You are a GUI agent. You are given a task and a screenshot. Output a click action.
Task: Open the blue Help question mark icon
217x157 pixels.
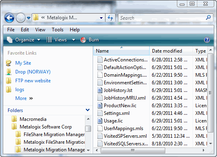(207, 40)
